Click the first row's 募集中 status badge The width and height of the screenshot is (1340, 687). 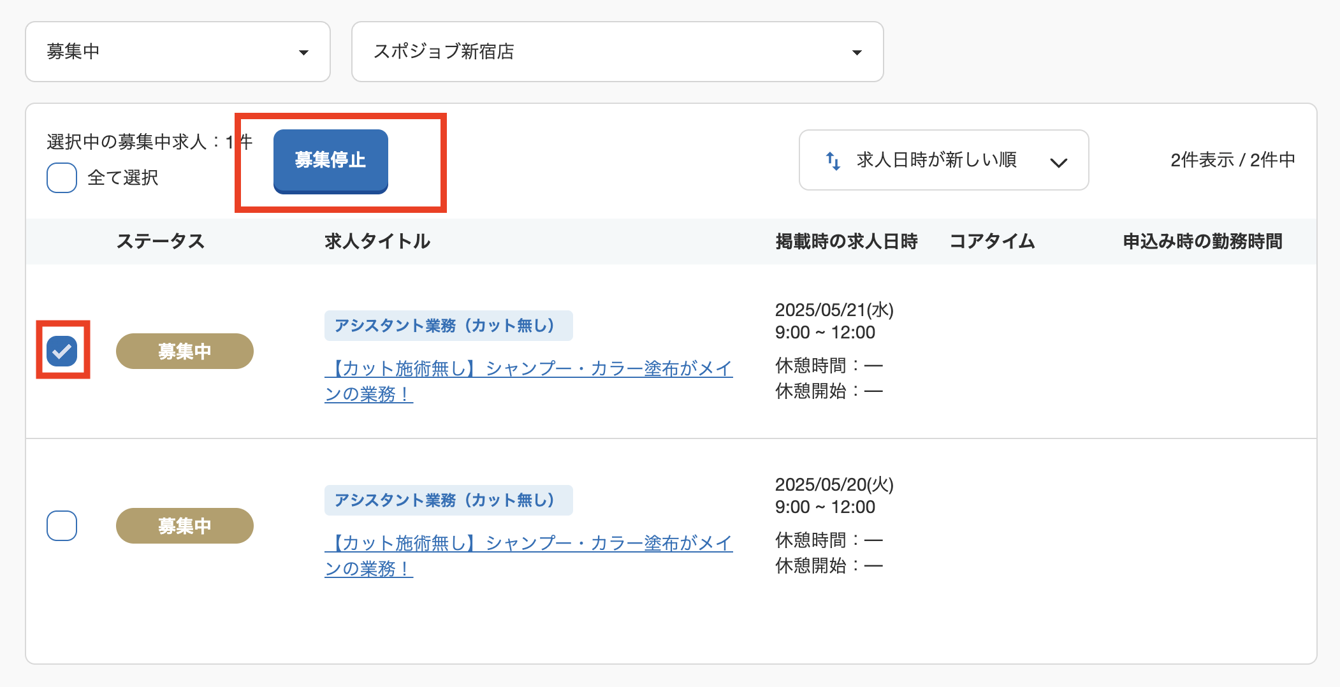184,350
